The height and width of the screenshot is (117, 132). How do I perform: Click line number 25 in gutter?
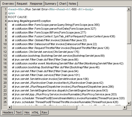tap(5, 102)
